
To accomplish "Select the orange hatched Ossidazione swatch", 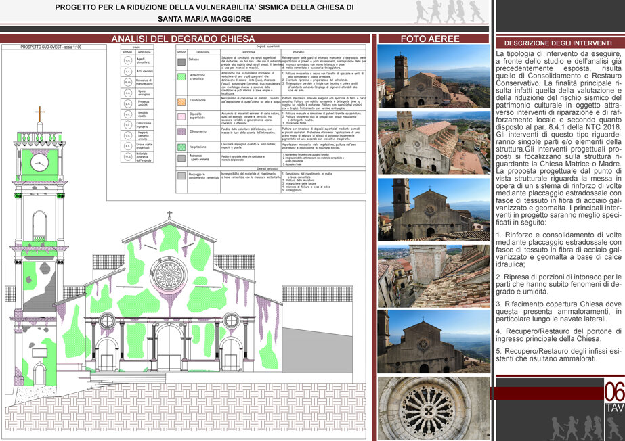I will coord(181,101).
